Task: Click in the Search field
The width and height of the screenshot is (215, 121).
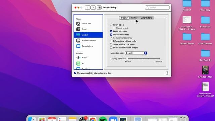Action: tap(157, 8)
